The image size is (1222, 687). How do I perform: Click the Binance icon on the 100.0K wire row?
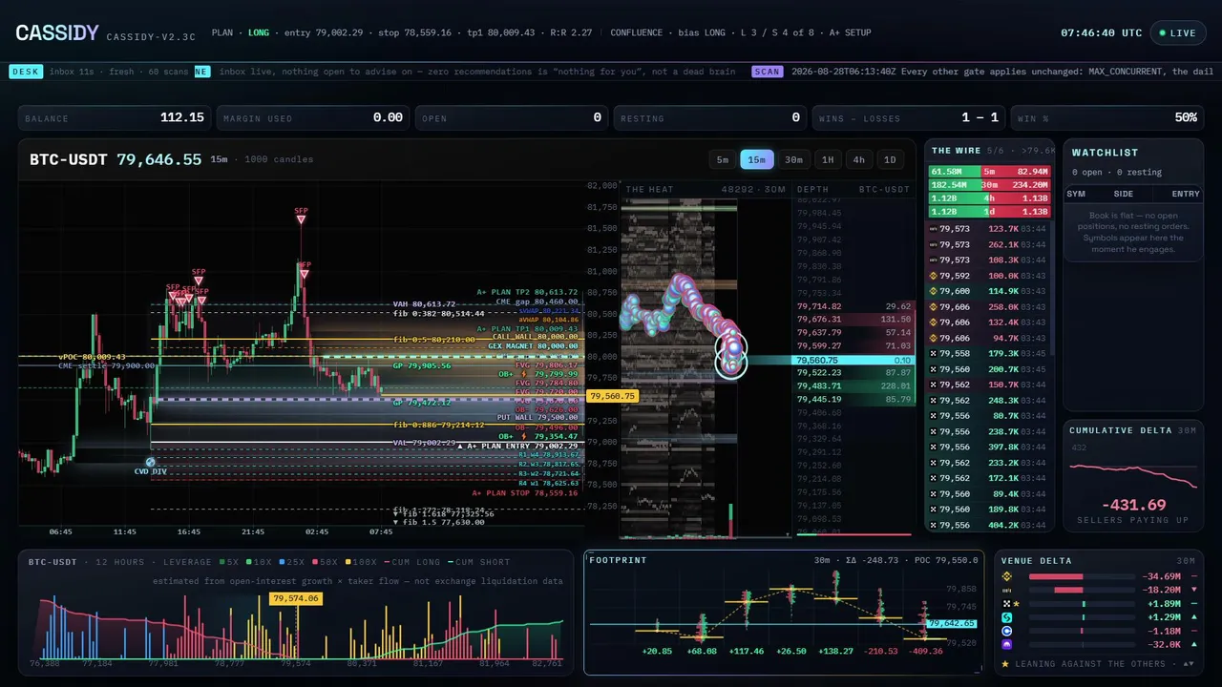(934, 276)
